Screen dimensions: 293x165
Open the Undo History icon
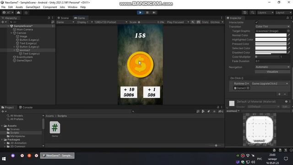(245, 12)
